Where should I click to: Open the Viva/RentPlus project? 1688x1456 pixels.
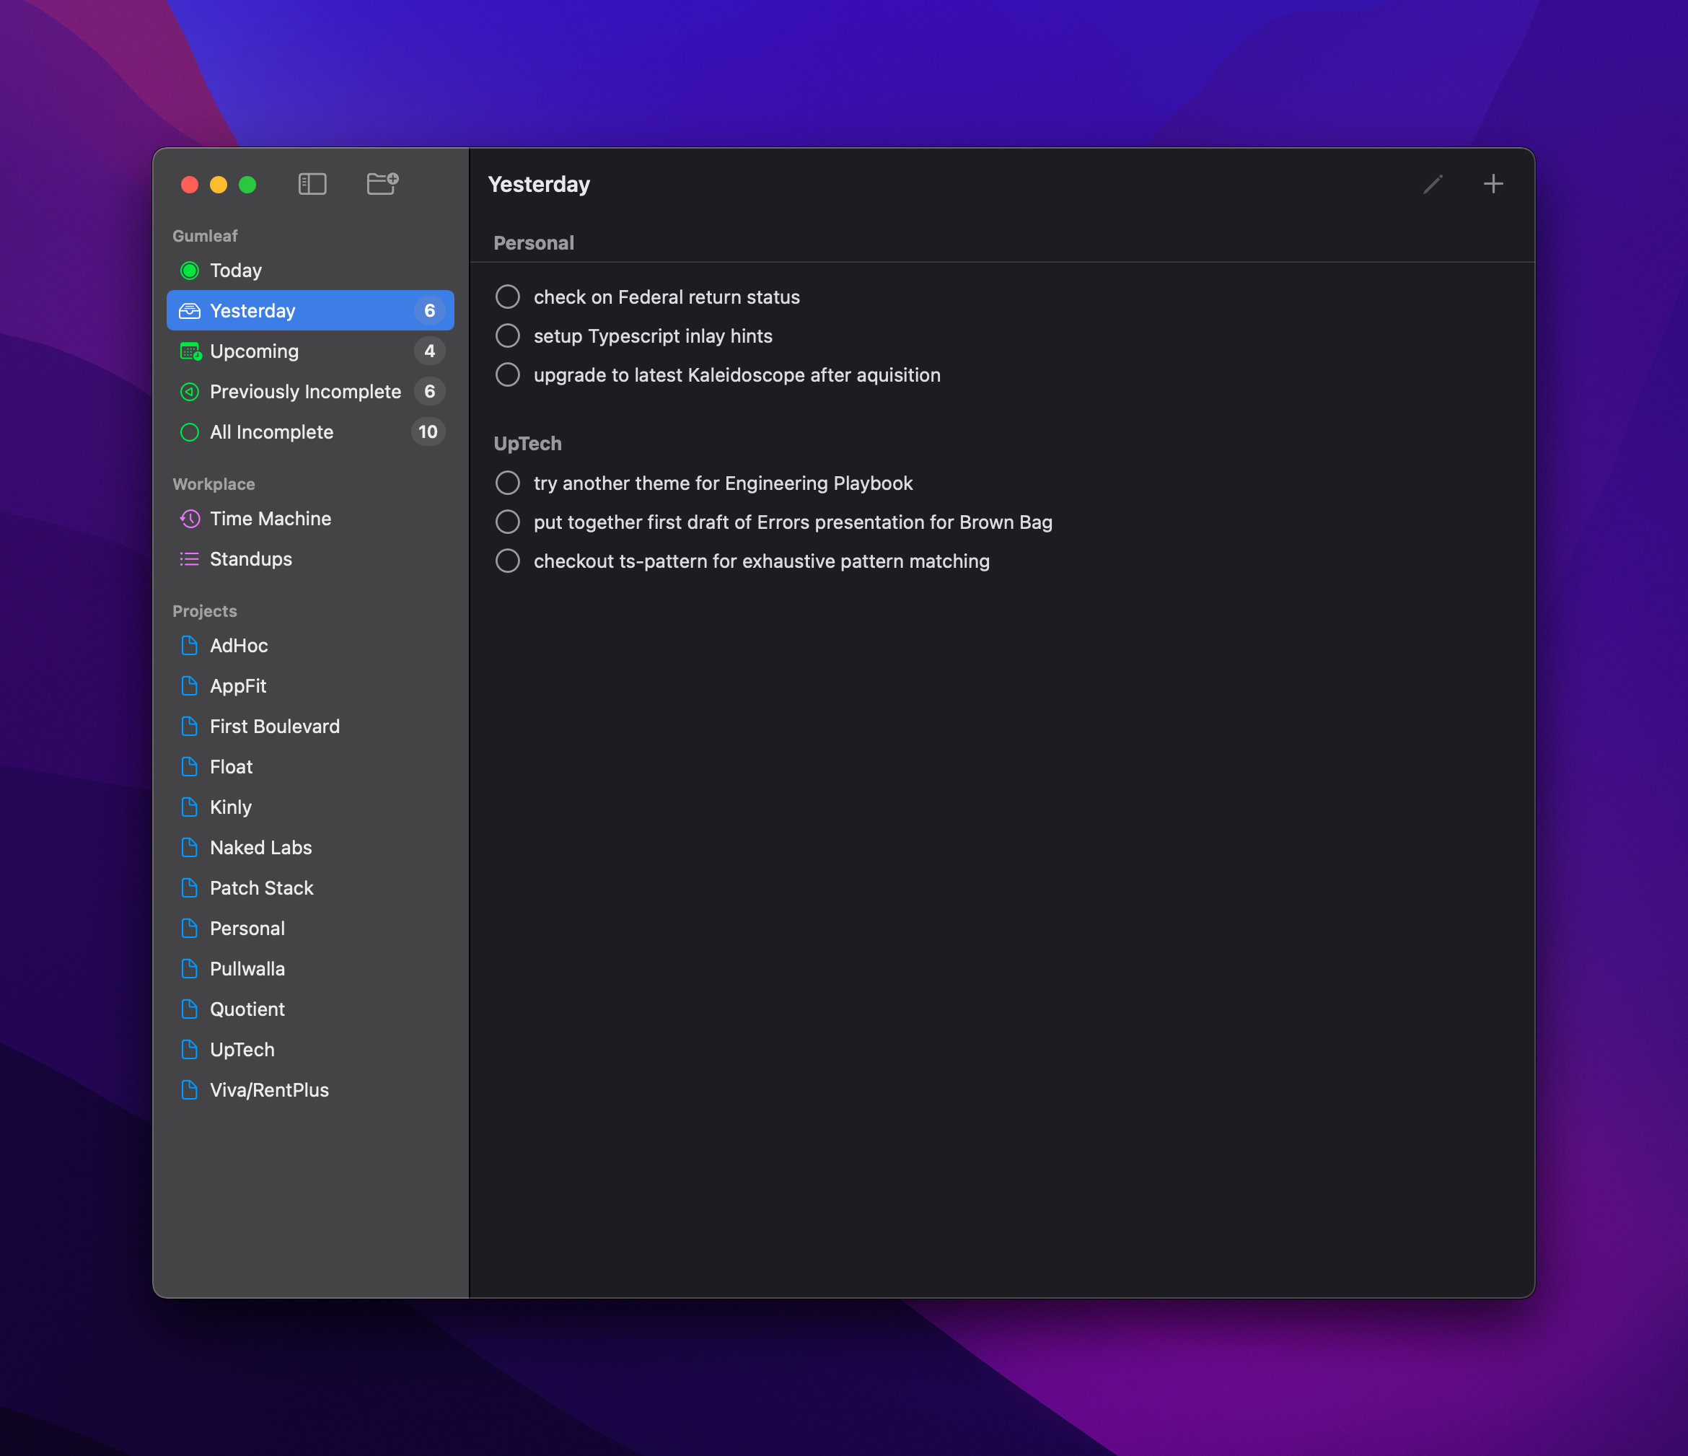pyautogui.click(x=269, y=1090)
